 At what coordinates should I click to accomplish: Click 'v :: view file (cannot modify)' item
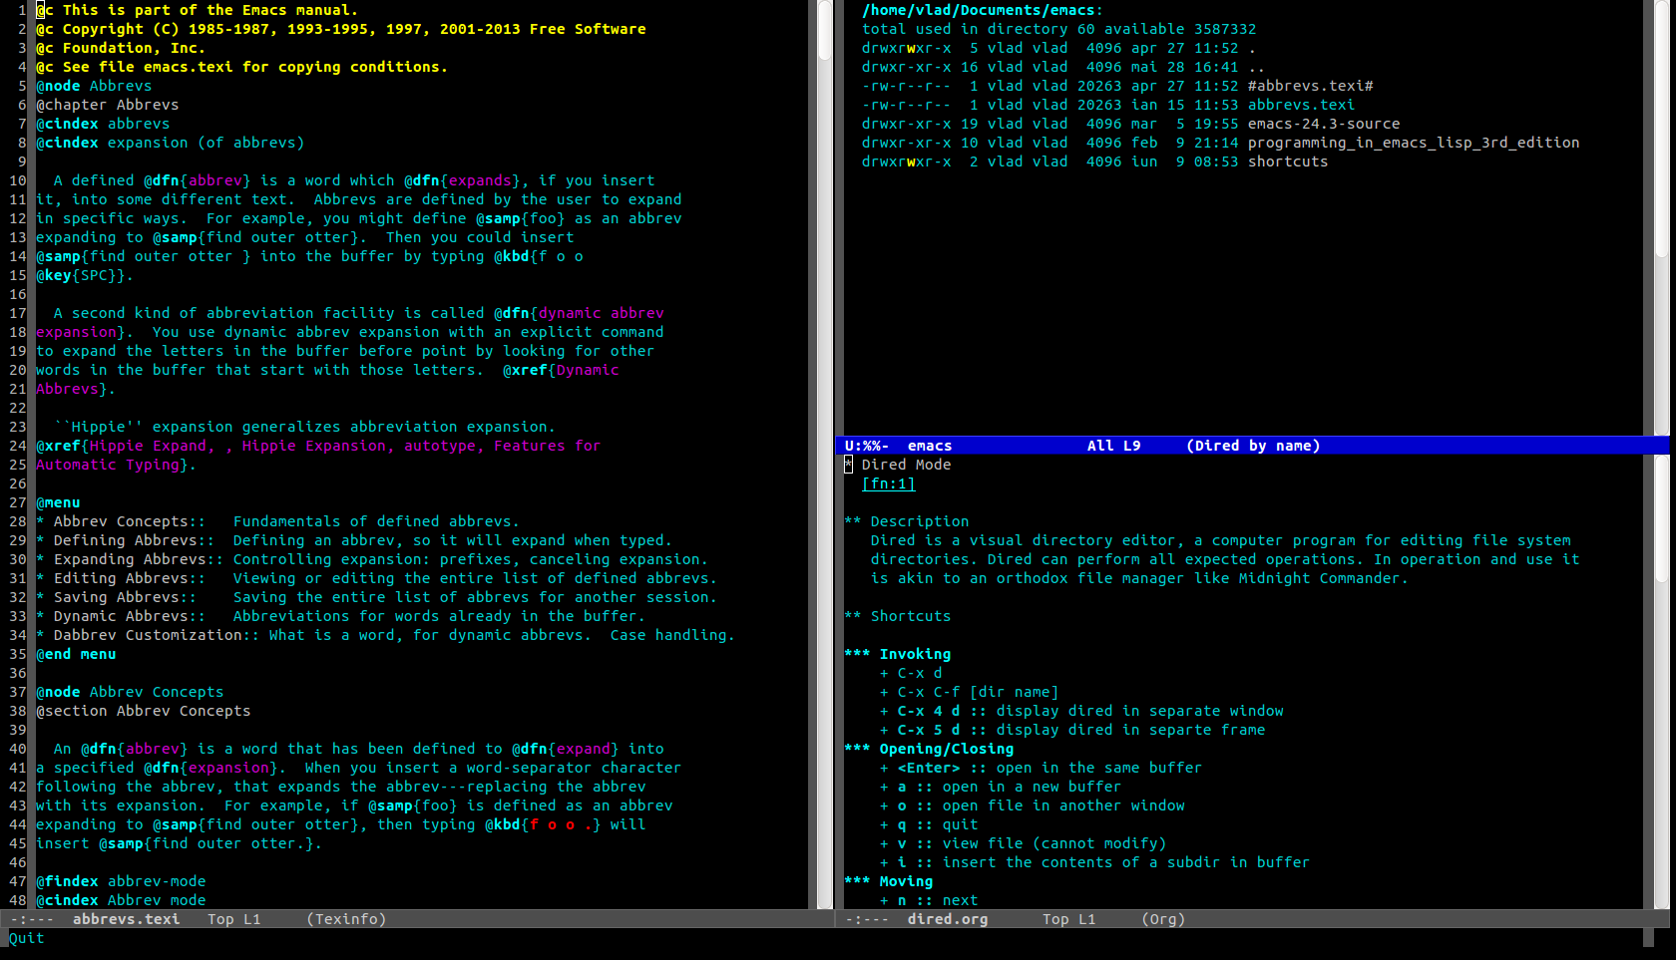(1023, 843)
